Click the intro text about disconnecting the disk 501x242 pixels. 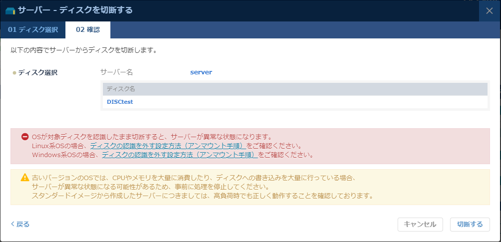click(x=84, y=50)
